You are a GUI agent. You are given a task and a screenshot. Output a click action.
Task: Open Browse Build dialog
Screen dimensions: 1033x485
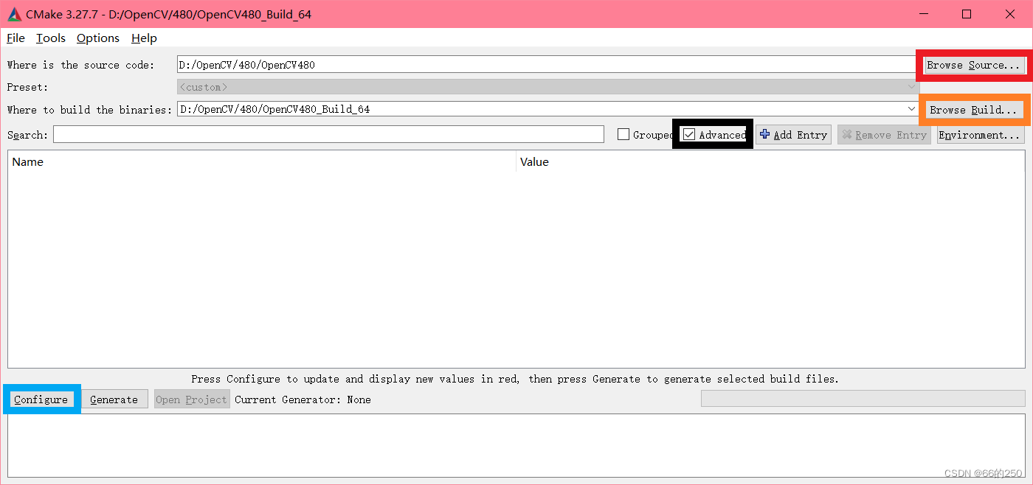972,109
